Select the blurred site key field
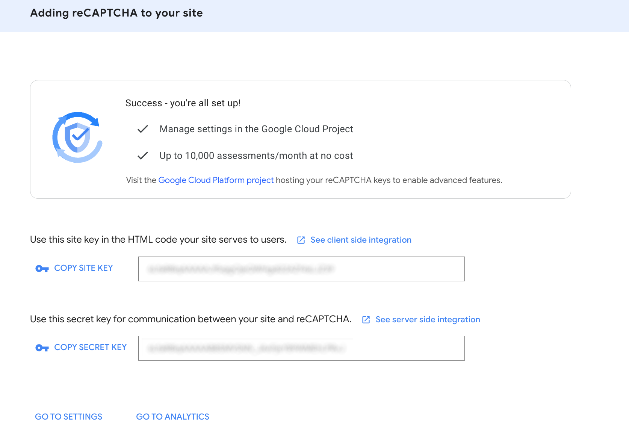629x447 pixels. 301,269
